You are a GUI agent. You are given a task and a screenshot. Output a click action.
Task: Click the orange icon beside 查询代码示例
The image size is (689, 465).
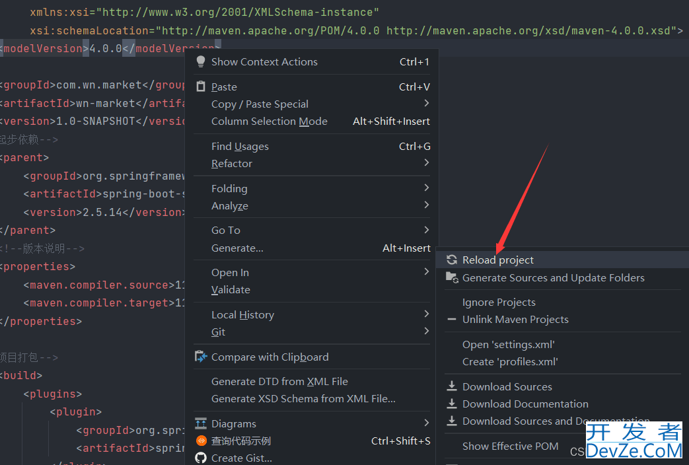pos(201,441)
